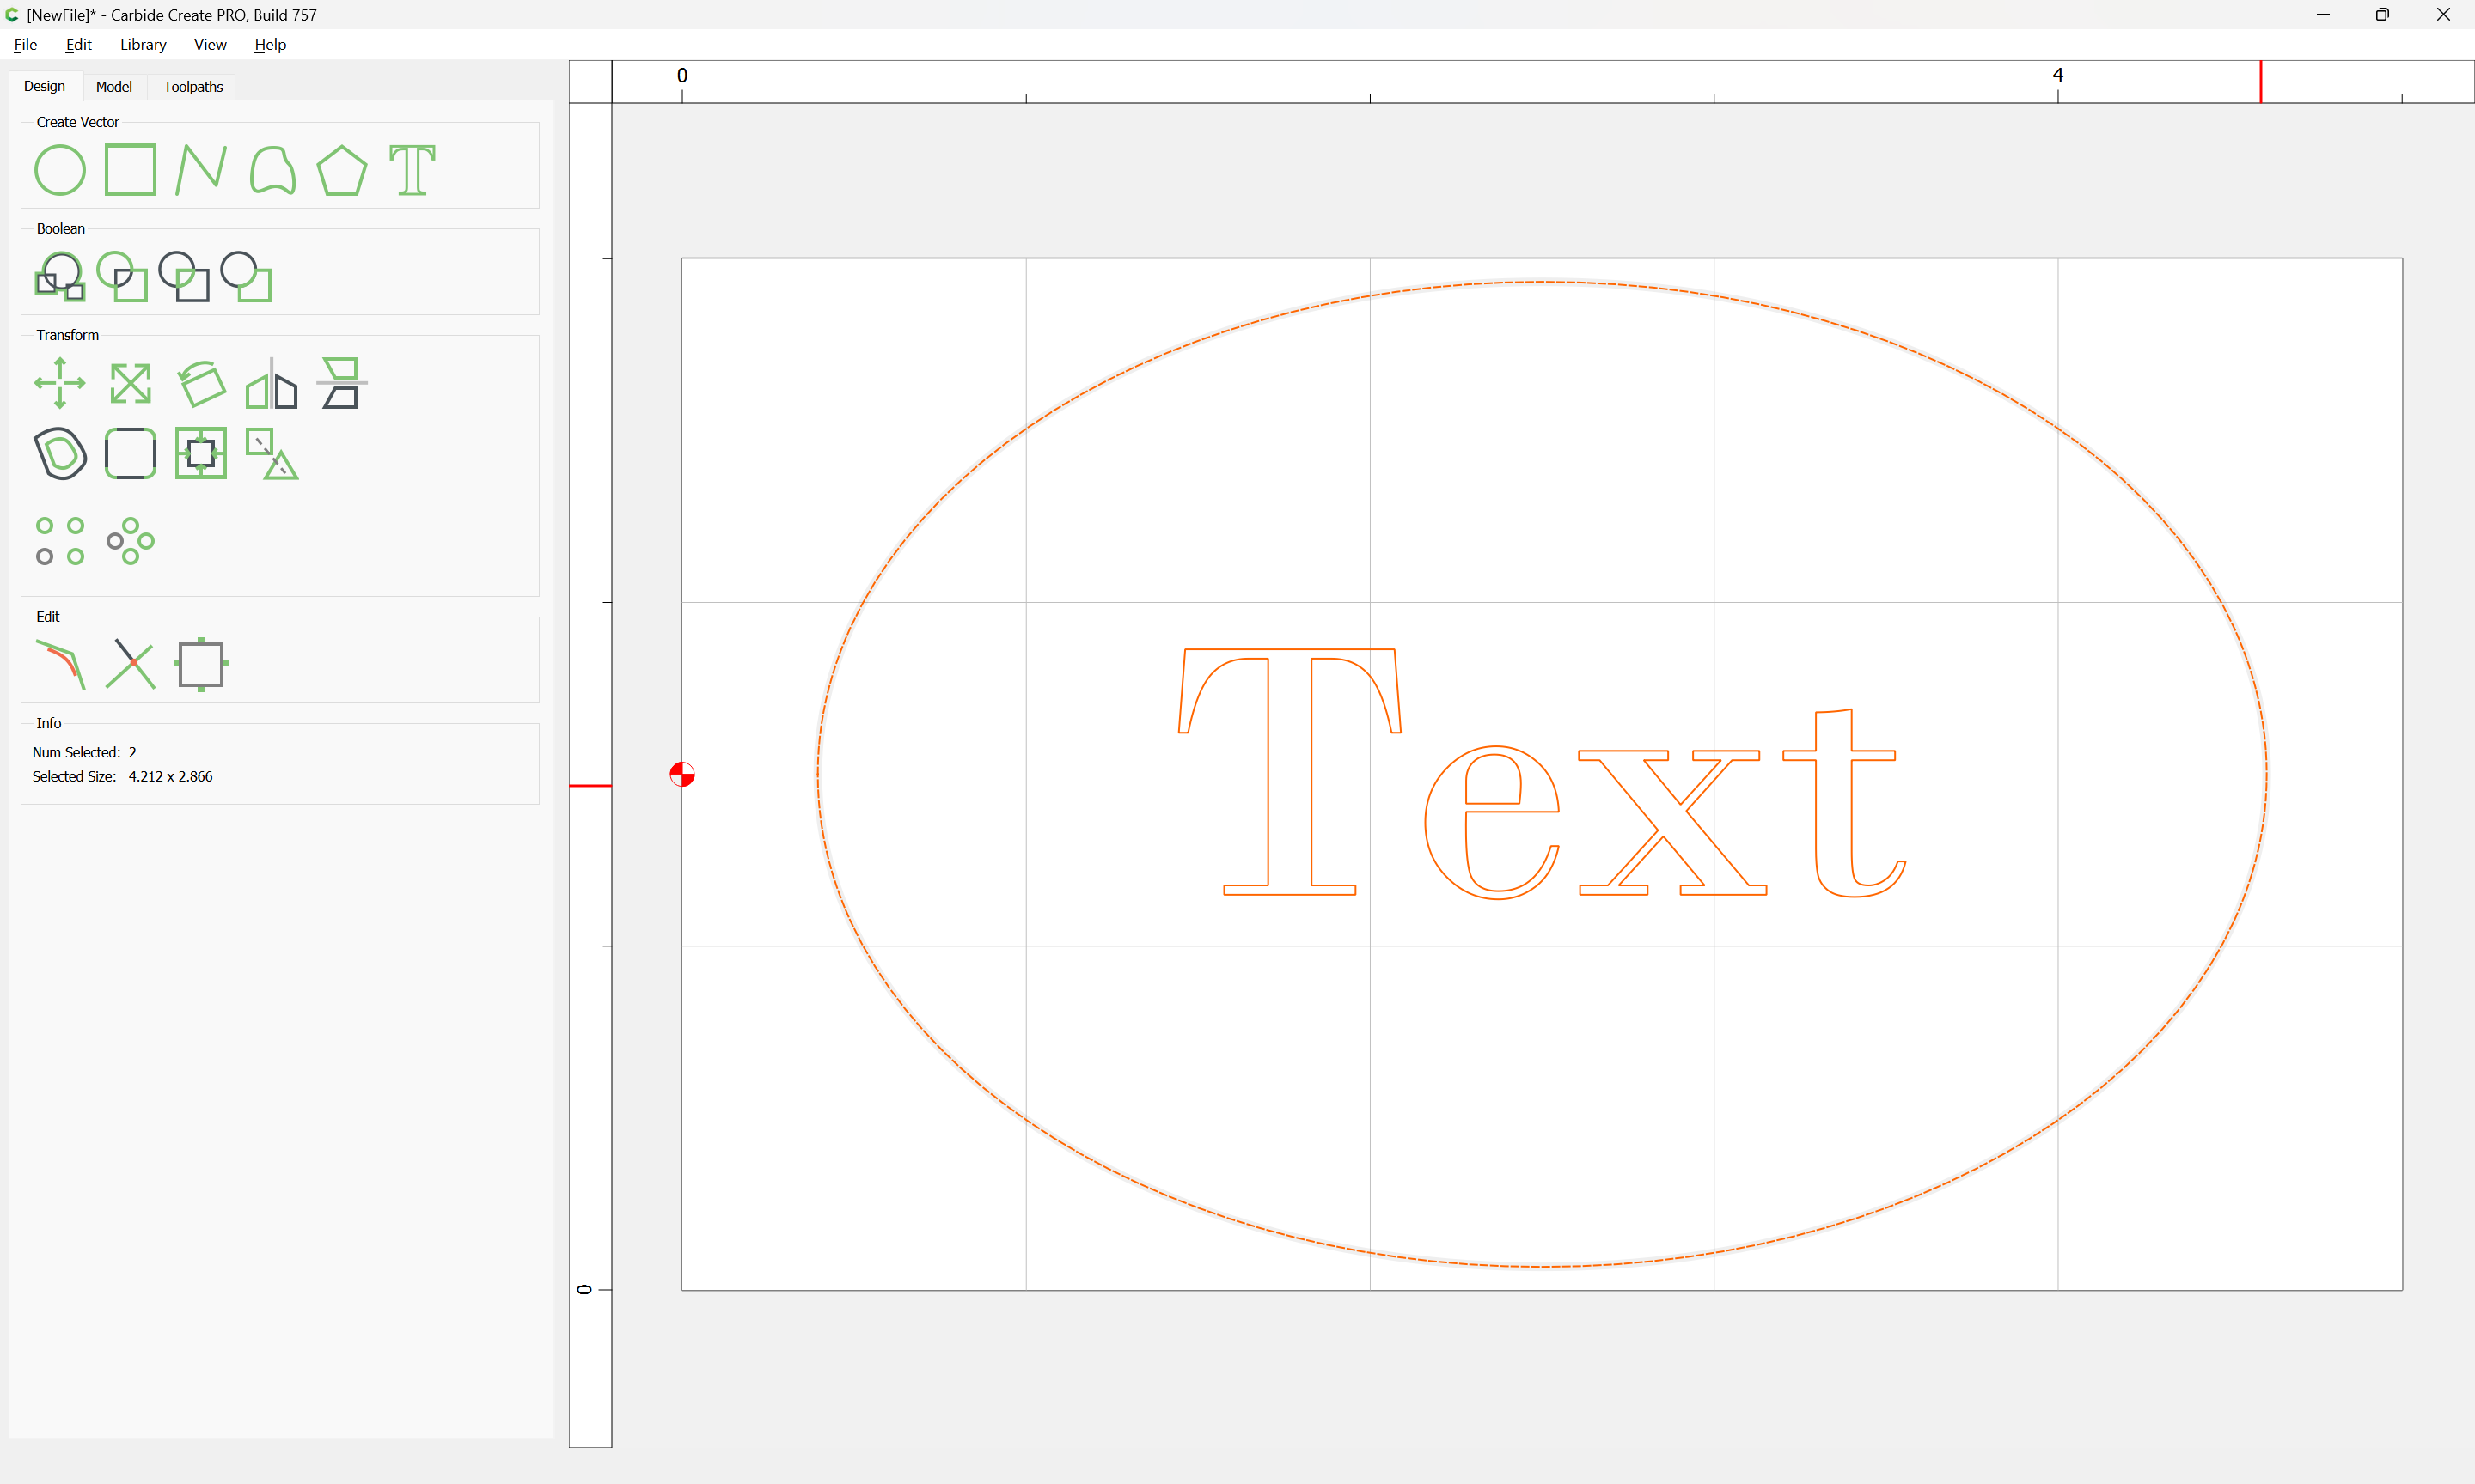Viewport: 2475px width, 1484px height.
Task: Switch to the Model tab
Action: [113, 85]
